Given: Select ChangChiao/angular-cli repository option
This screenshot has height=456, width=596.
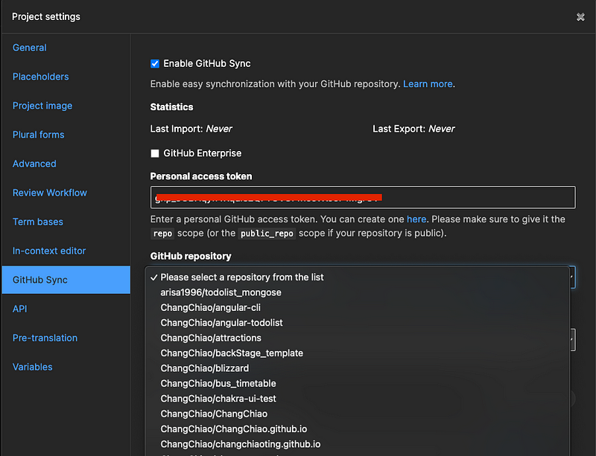Looking at the screenshot, I should coord(210,307).
